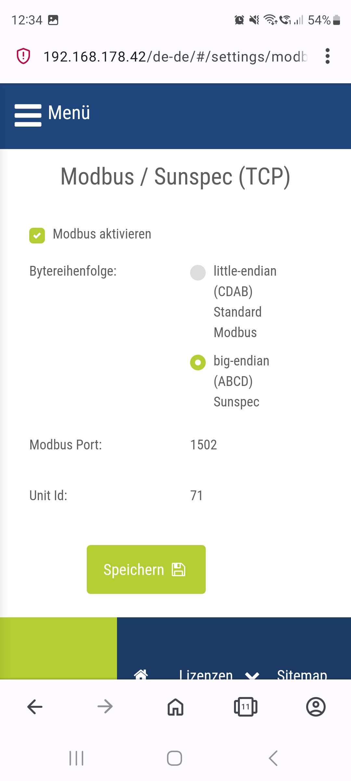Select little-endian (CDAB) byte order
Viewport: 351px width, 781px height.
198,273
